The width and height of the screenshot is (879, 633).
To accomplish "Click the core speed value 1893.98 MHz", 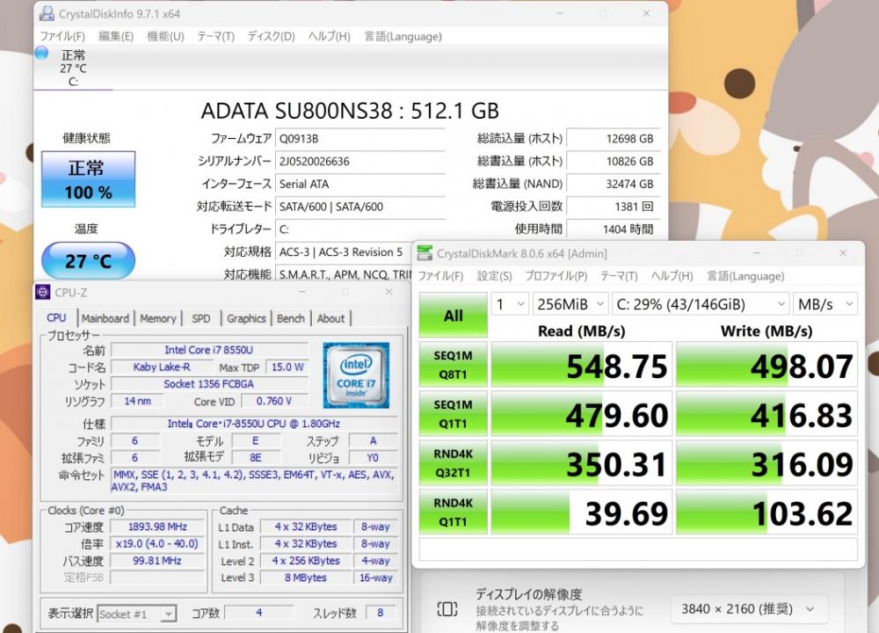I will [x=157, y=527].
